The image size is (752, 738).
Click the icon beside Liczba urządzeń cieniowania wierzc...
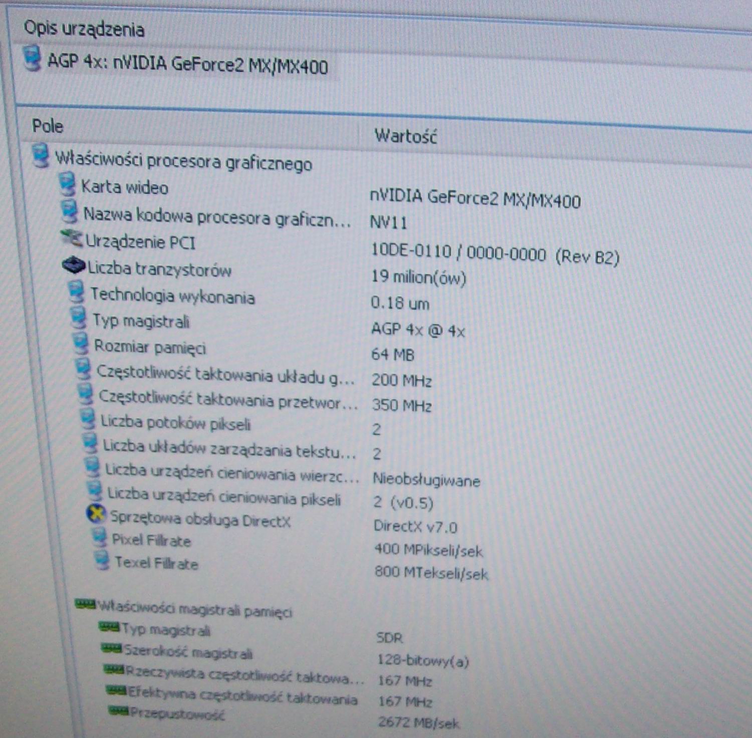click(92, 467)
